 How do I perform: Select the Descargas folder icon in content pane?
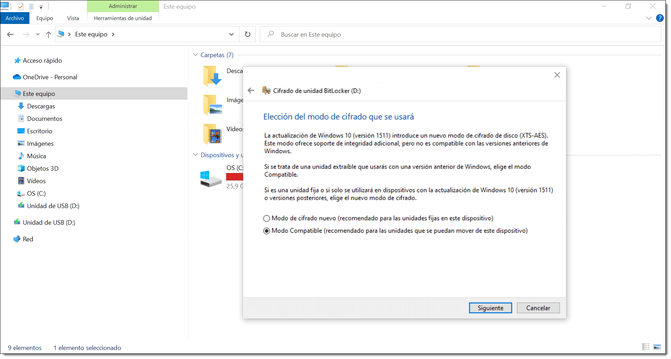pos(212,75)
